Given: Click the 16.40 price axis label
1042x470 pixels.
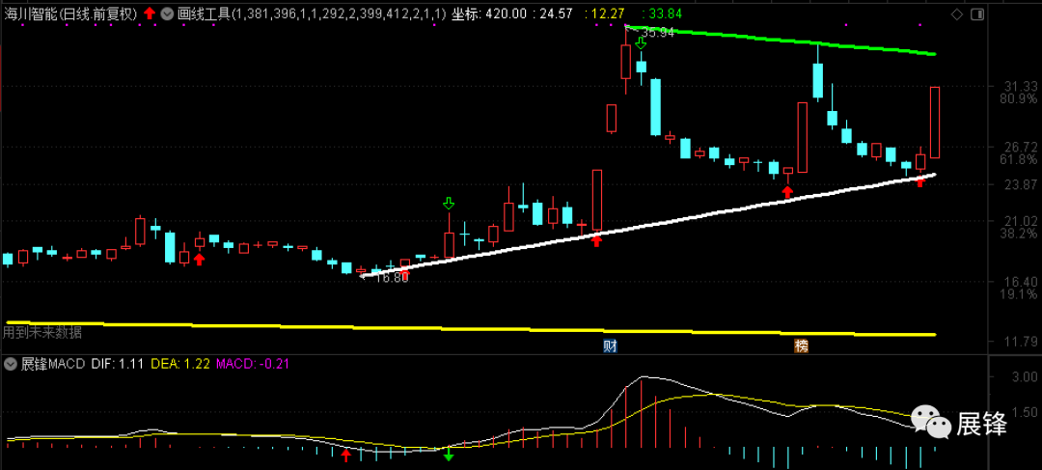Looking at the screenshot, I should [1022, 281].
